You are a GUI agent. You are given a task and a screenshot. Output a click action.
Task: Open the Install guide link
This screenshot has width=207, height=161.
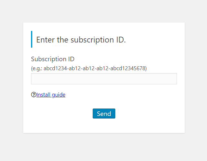[x=51, y=95]
